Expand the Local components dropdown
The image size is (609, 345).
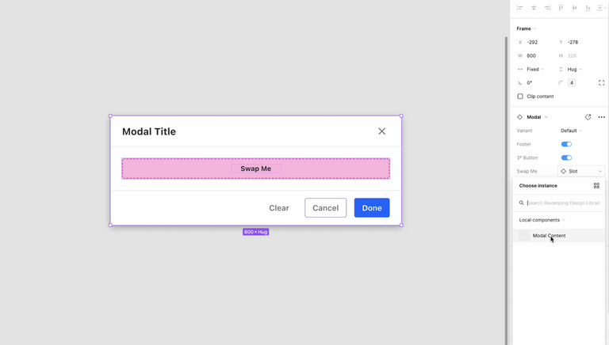542,220
